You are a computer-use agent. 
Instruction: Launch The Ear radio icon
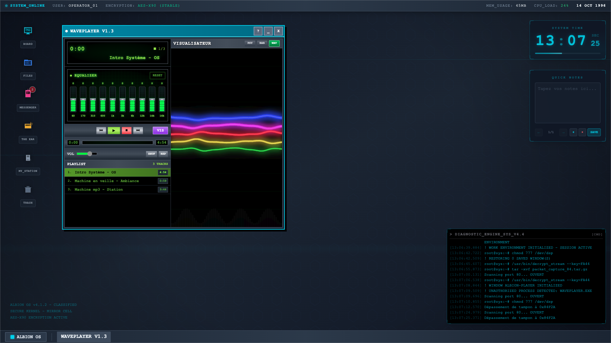coord(28,125)
